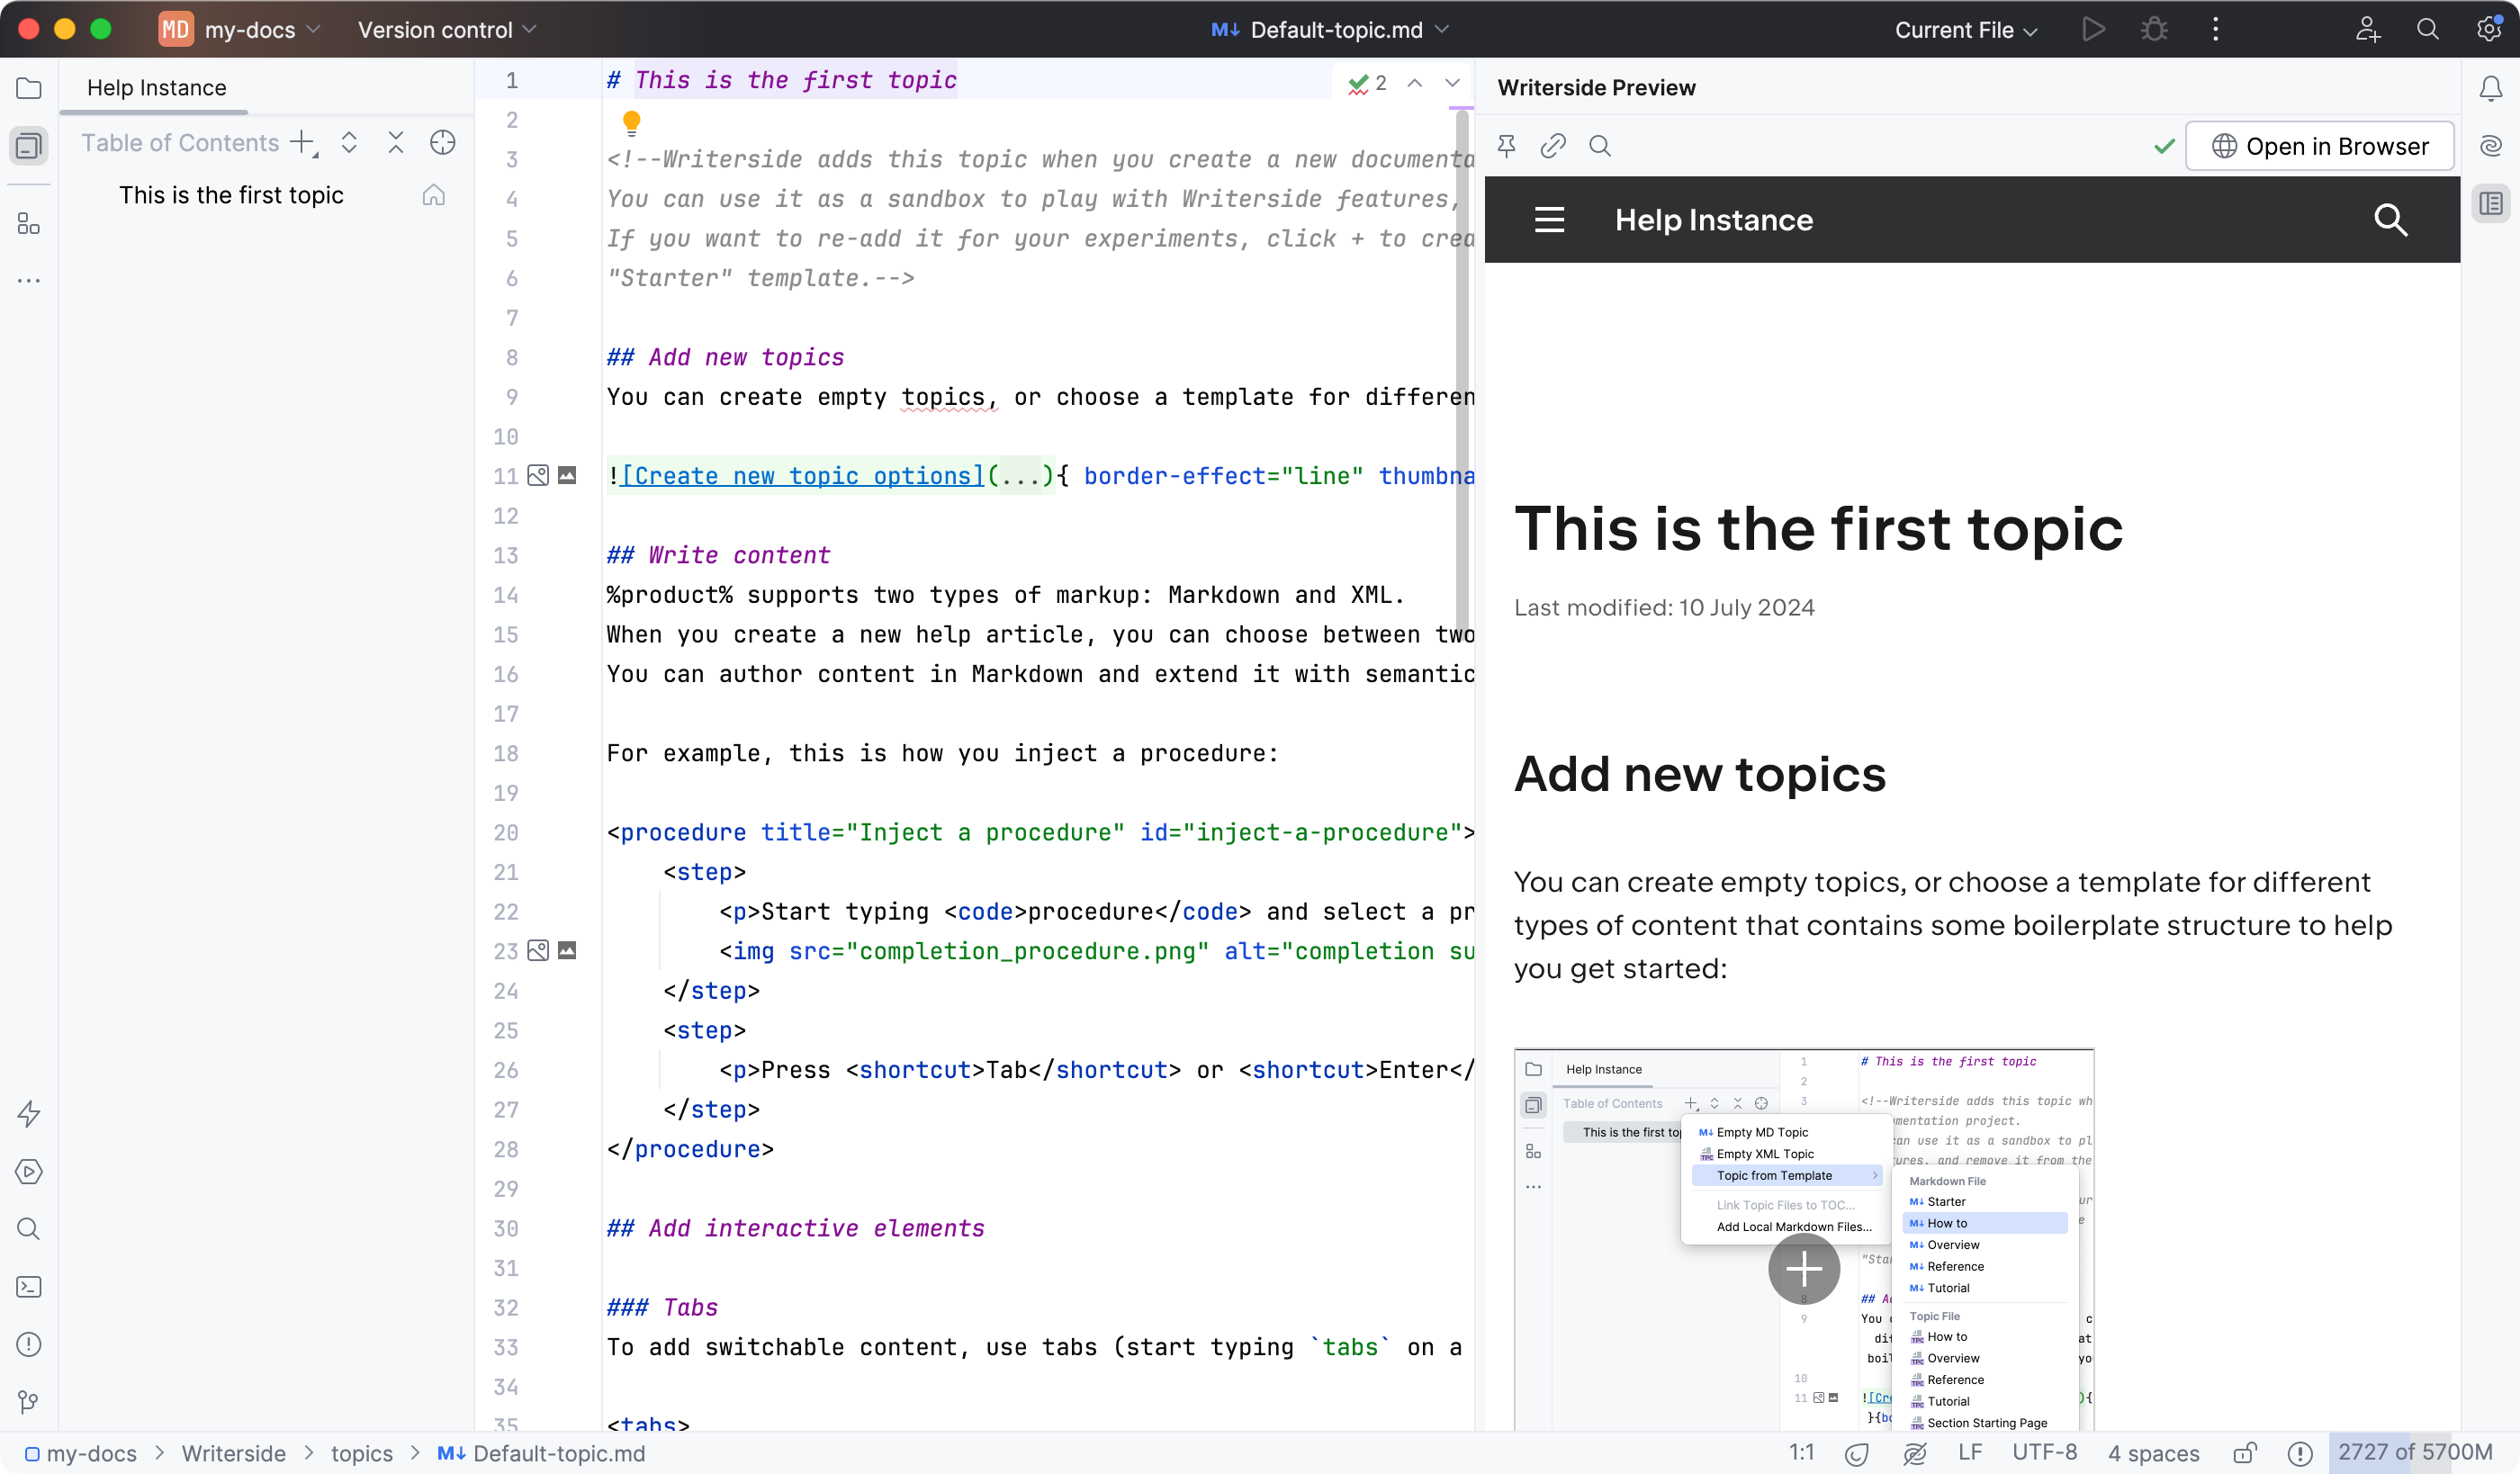Screen dimensions: 2520x1474
Task: Open the Current File run configuration dropdown
Action: click(x=1965, y=30)
